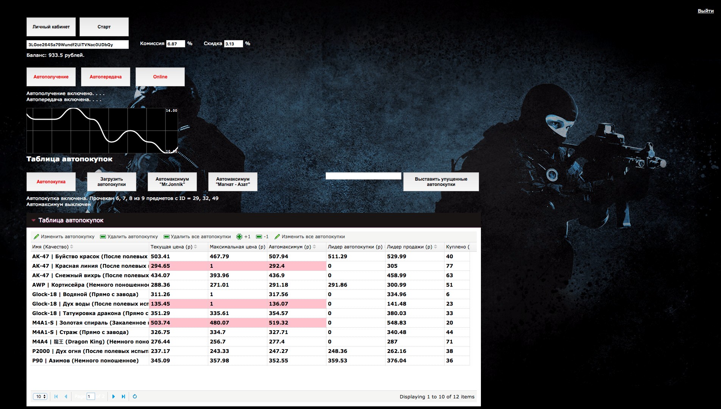Image resolution: width=721 pixels, height=409 pixels.
Task: Click the previous page arrow in pager
Action: pos(66,397)
